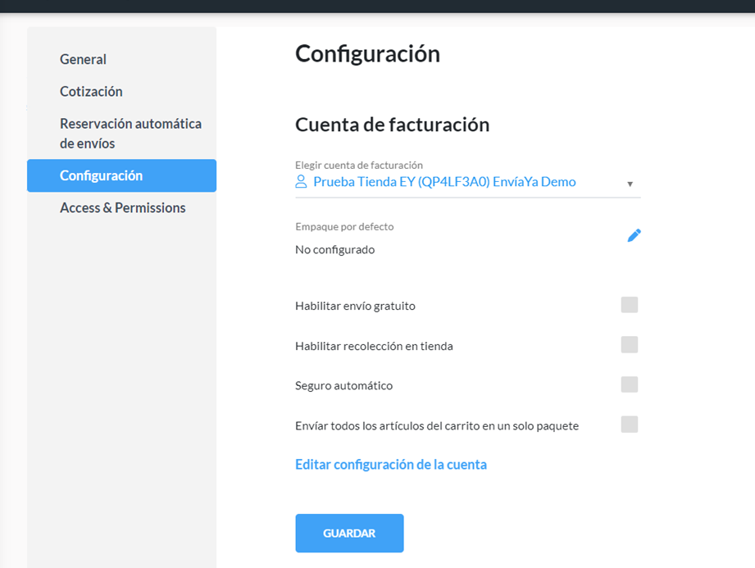
Task: Check the Seguro automático checkbox
Action: coord(630,384)
